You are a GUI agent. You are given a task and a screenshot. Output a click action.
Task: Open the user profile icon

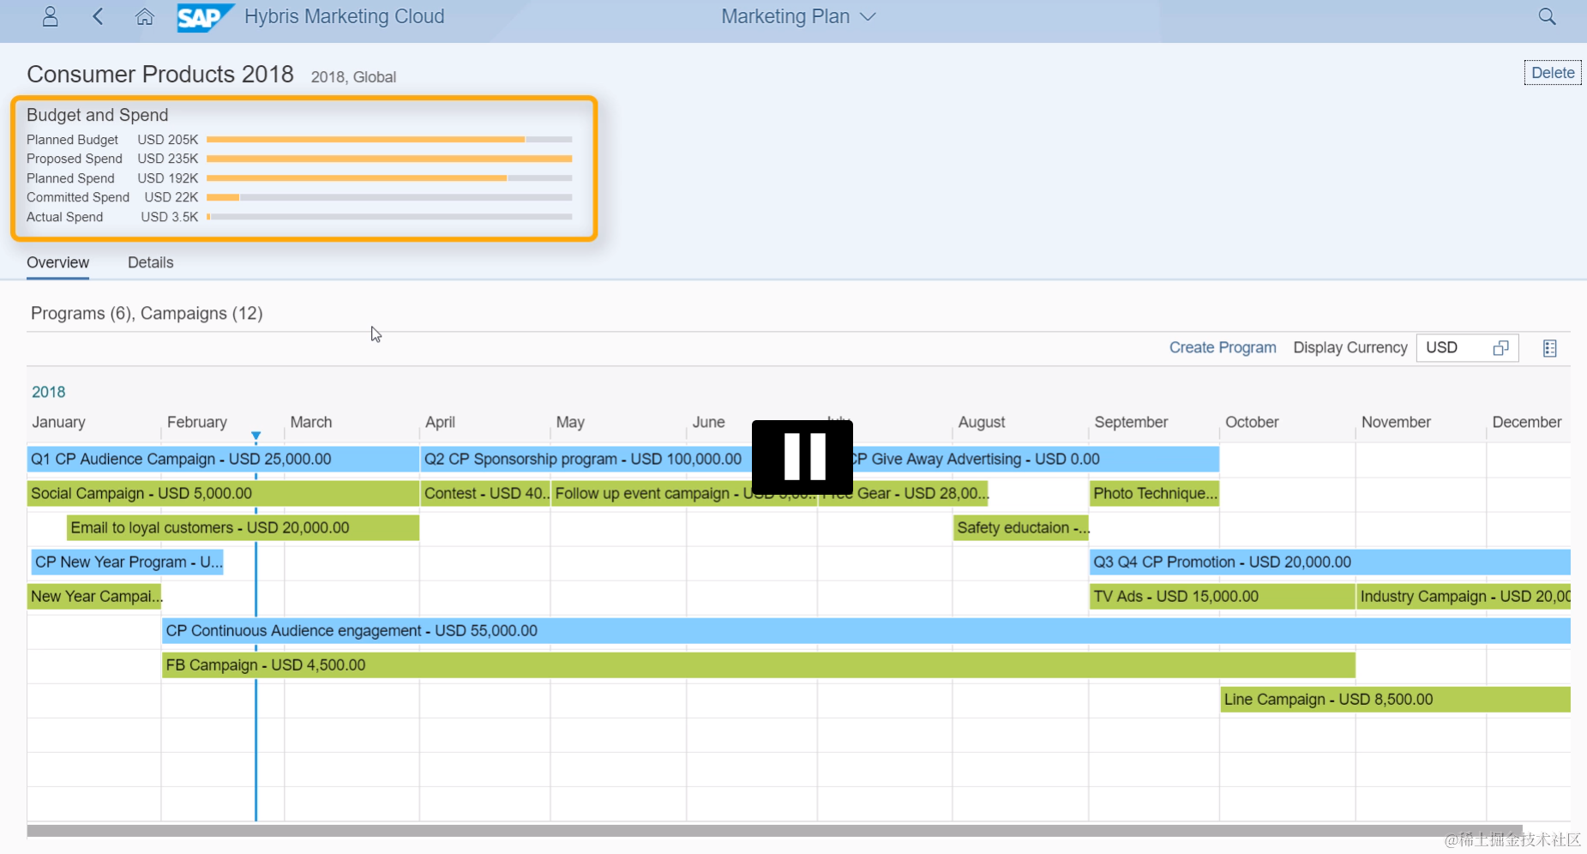(51, 16)
